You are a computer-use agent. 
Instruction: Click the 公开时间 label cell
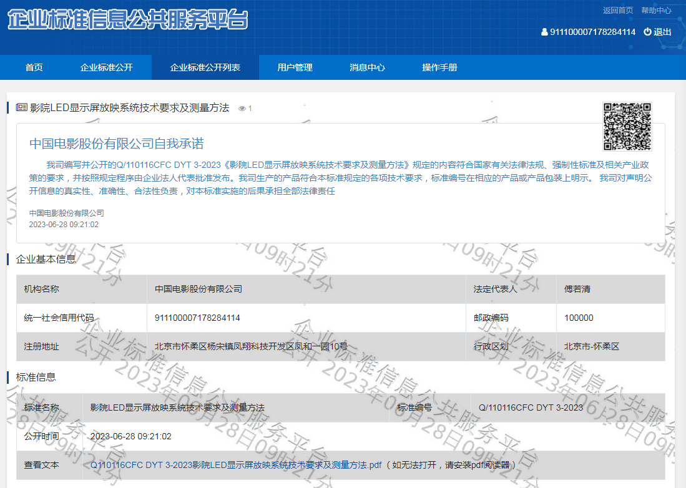coord(49,436)
